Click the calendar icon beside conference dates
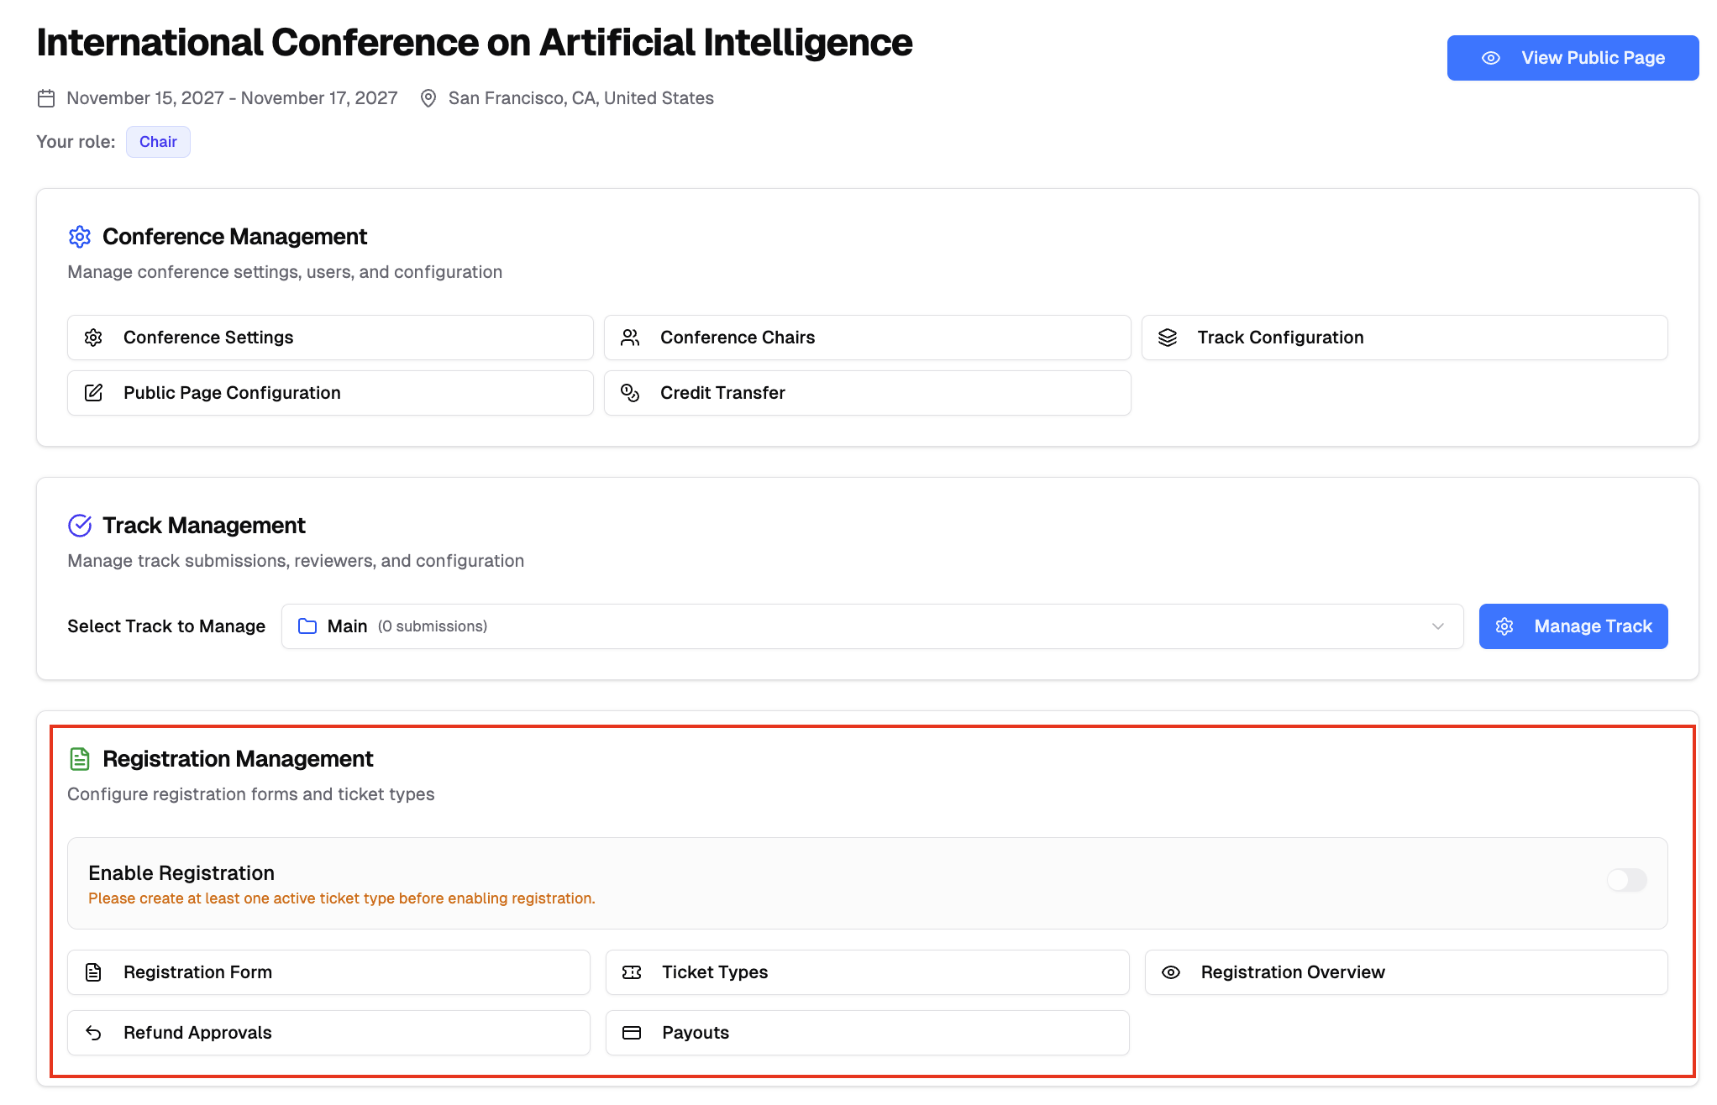1717x1105 pixels. click(46, 98)
